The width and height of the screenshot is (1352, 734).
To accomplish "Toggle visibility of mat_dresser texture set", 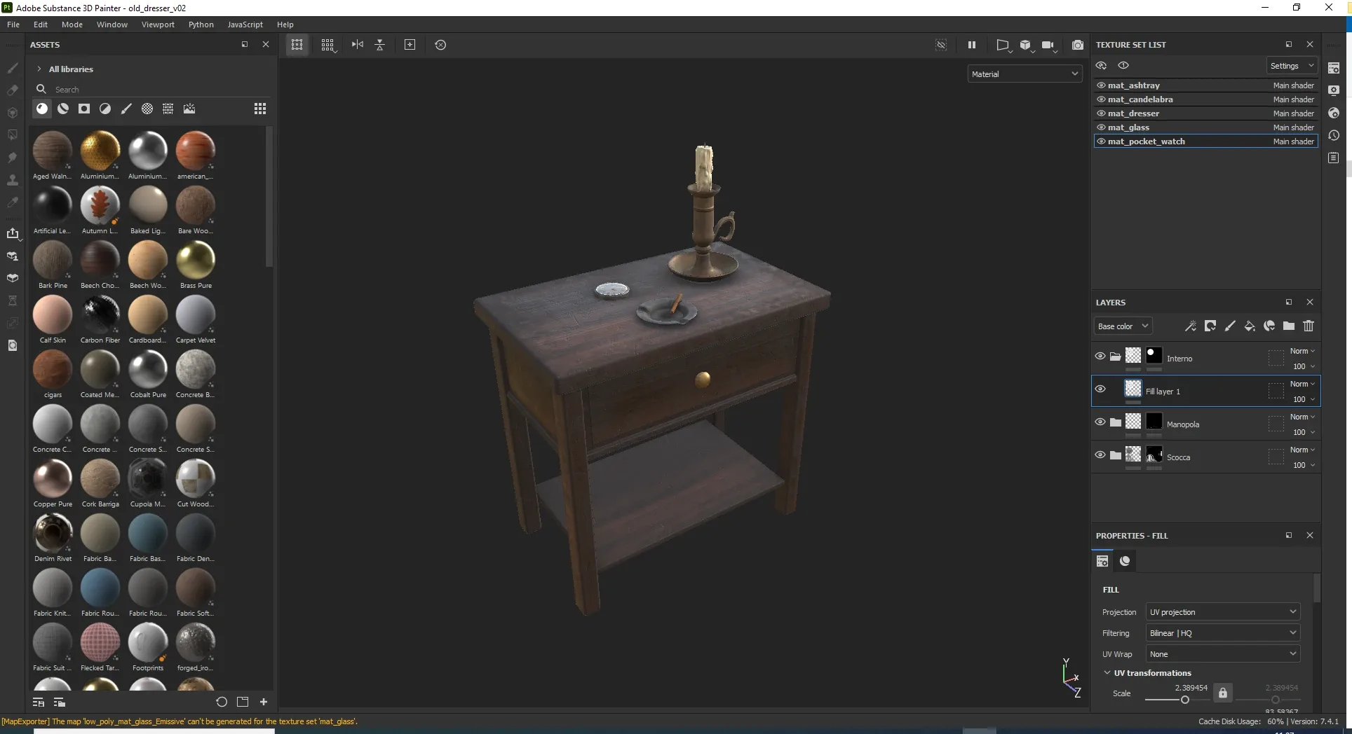I will click(1101, 113).
